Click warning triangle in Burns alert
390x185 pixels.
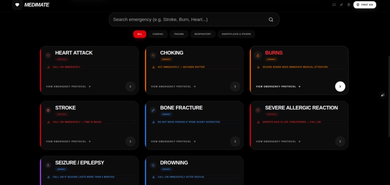258,67
